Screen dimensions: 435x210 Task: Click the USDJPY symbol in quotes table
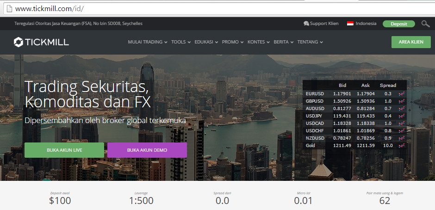pos(314,116)
